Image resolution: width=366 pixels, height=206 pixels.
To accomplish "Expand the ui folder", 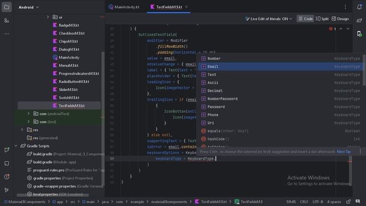I will (x=48, y=17).
